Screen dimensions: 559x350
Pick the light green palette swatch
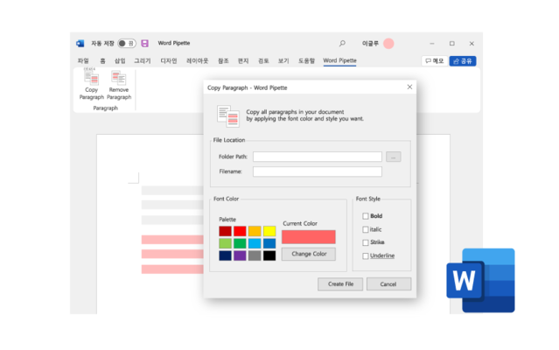226,243
